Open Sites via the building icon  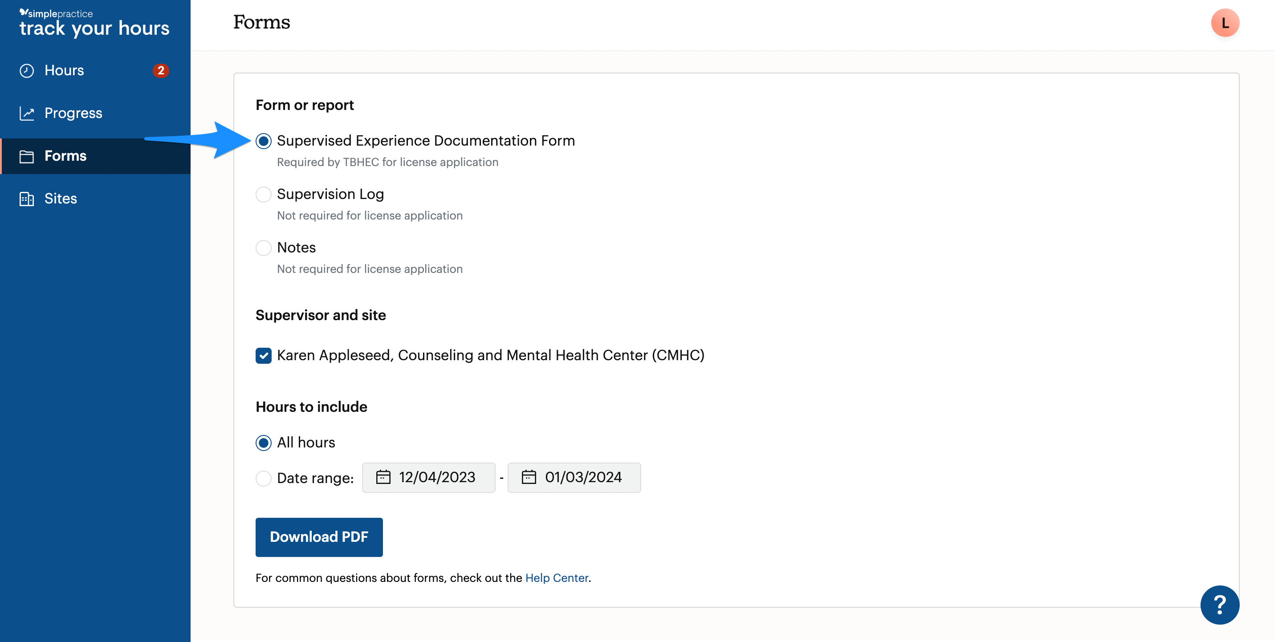27,198
